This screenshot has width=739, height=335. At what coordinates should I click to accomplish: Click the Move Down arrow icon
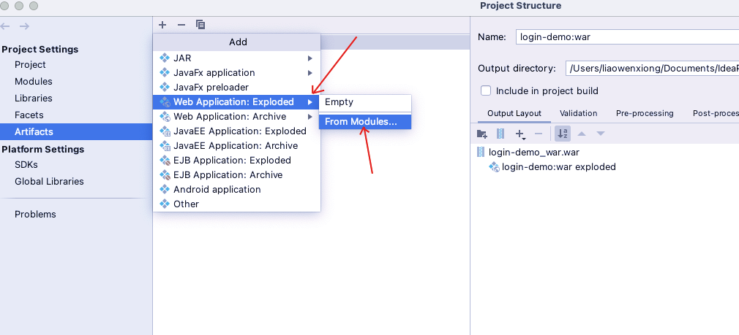coord(601,134)
